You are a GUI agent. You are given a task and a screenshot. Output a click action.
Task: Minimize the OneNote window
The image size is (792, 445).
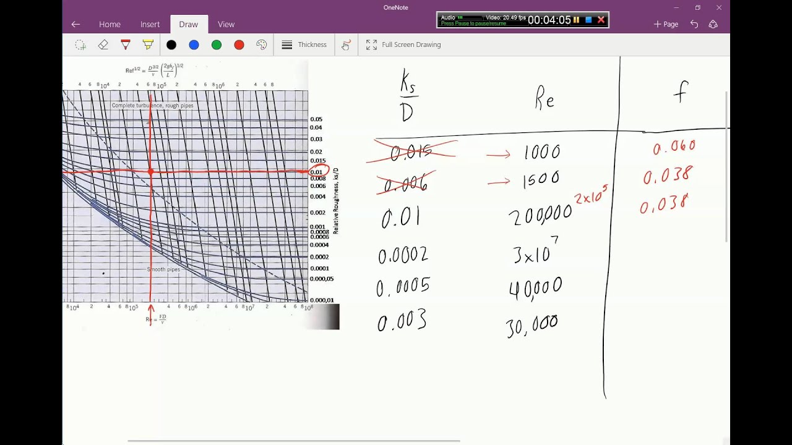click(676, 7)
